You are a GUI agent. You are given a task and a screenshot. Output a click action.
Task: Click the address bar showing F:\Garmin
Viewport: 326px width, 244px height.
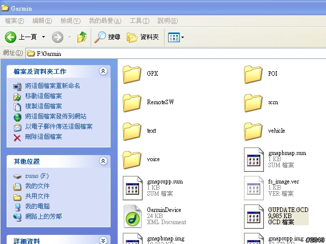coord(176,53)
